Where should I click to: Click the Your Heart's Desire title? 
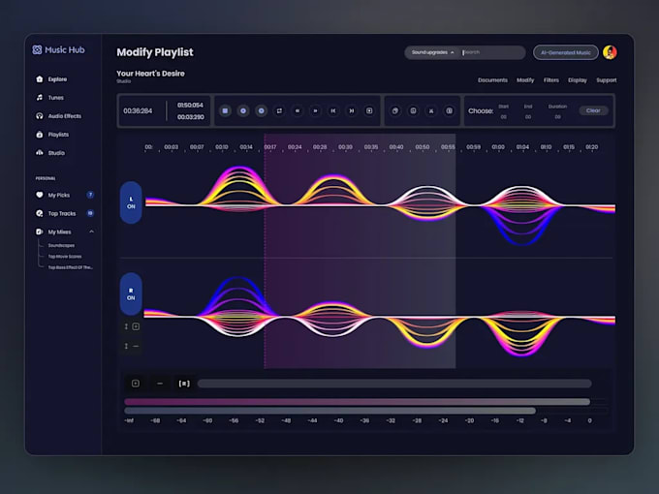click(x=150, y=73)
